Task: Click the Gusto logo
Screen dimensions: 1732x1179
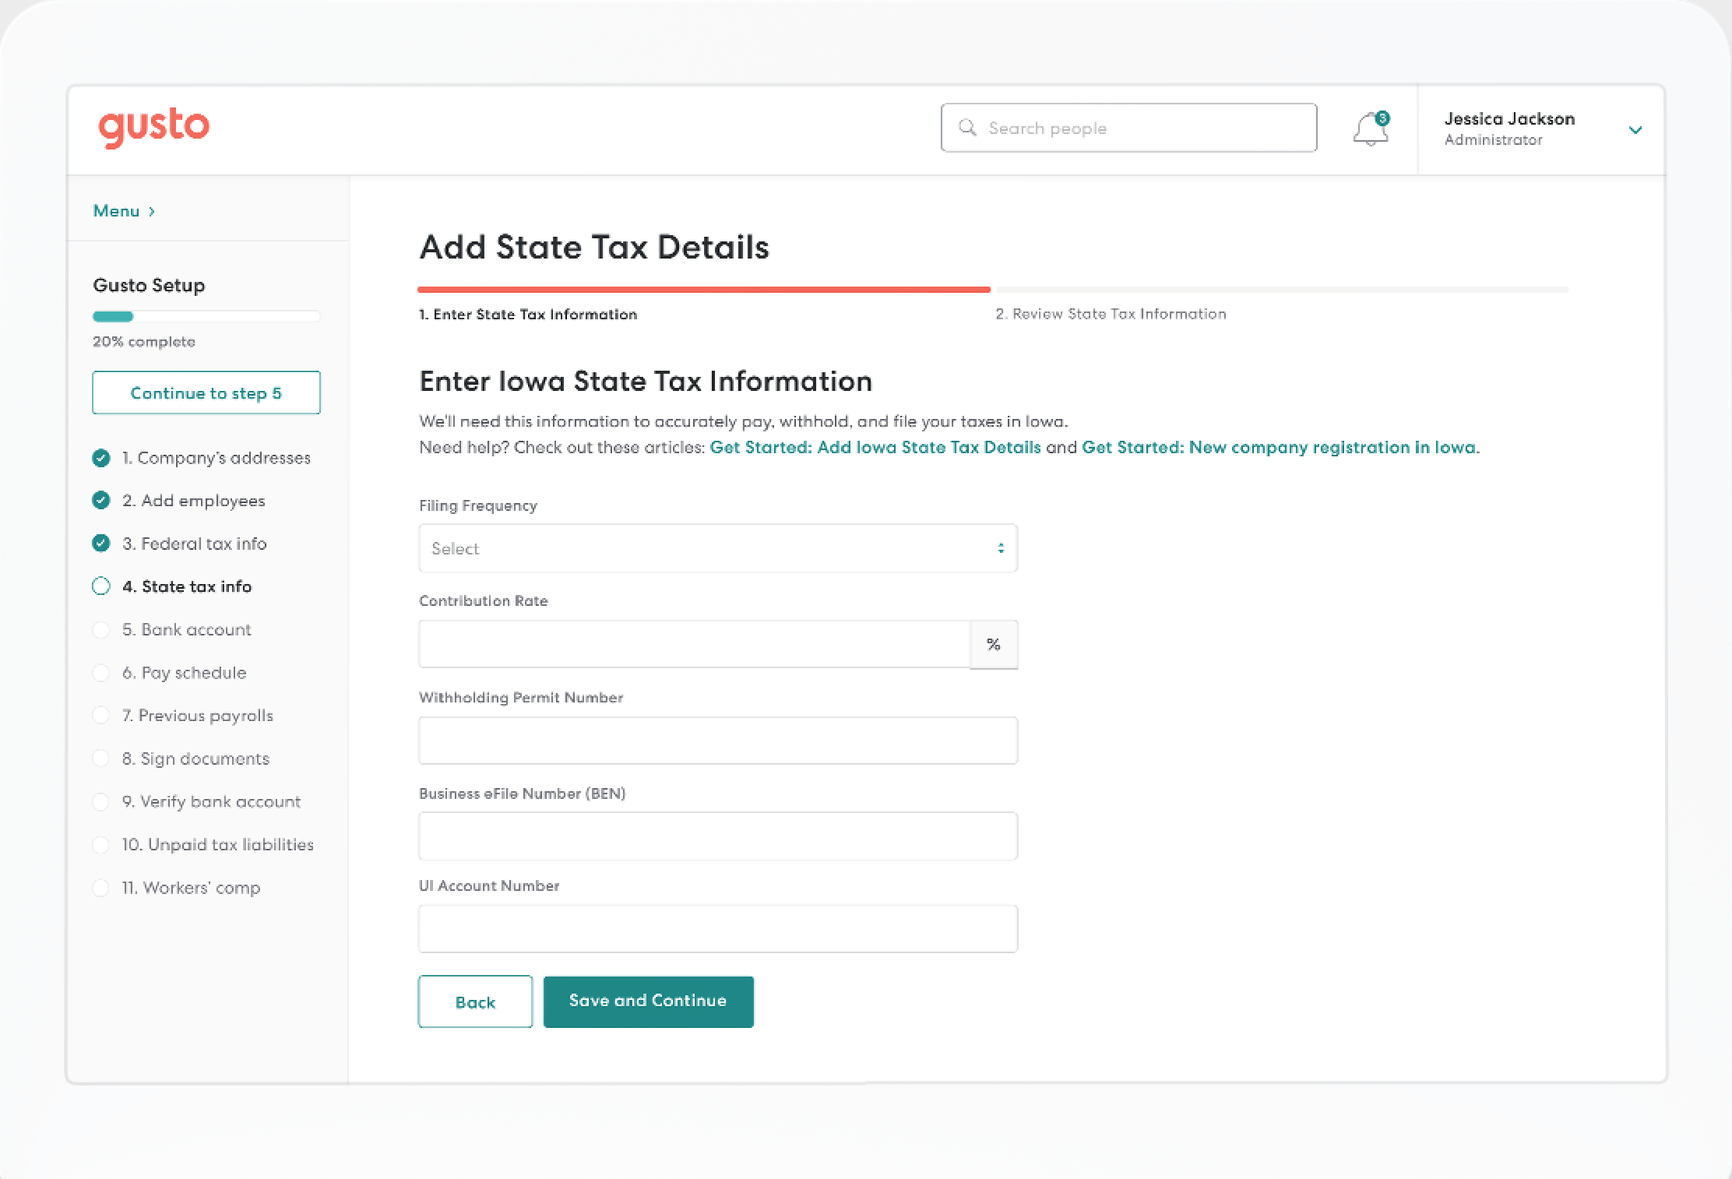Action: point(153,127)
